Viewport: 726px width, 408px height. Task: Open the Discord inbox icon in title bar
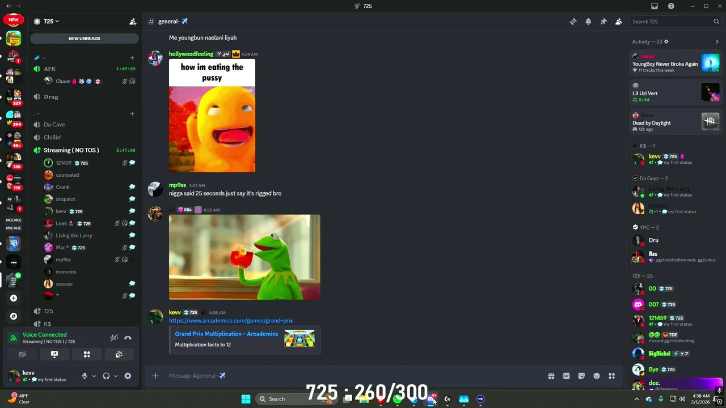[655, 6]
